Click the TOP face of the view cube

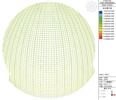(92, 7)
